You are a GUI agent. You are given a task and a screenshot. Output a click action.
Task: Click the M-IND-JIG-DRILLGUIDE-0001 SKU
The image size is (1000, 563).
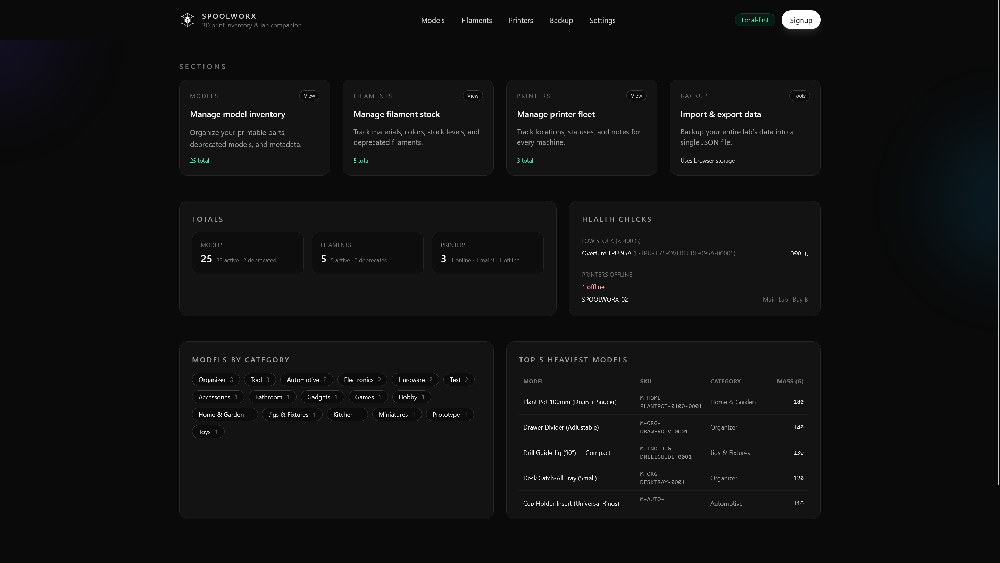click(665, 452)
